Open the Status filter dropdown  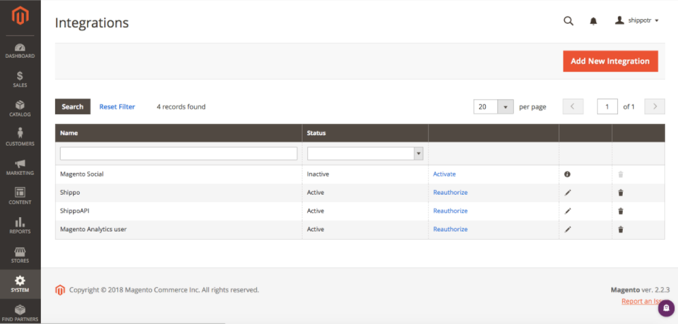pos(365,153)
